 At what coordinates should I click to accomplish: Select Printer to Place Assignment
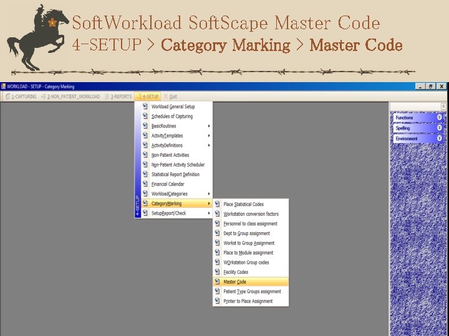coord(251,301)
